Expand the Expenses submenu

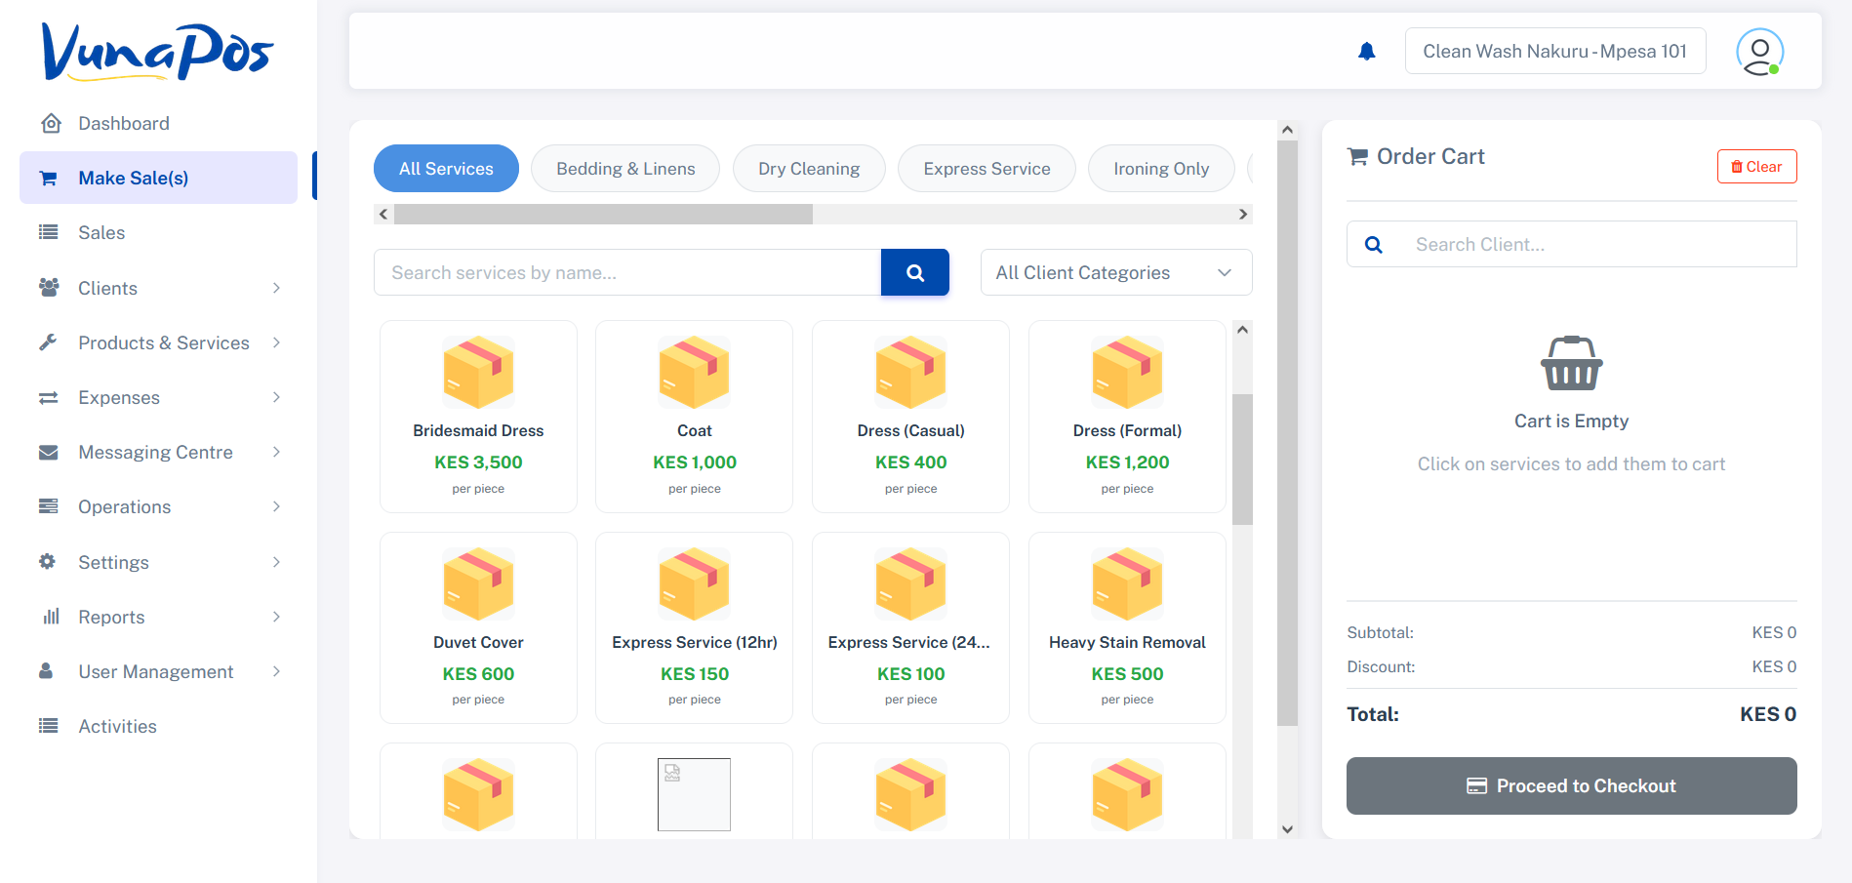276,397
